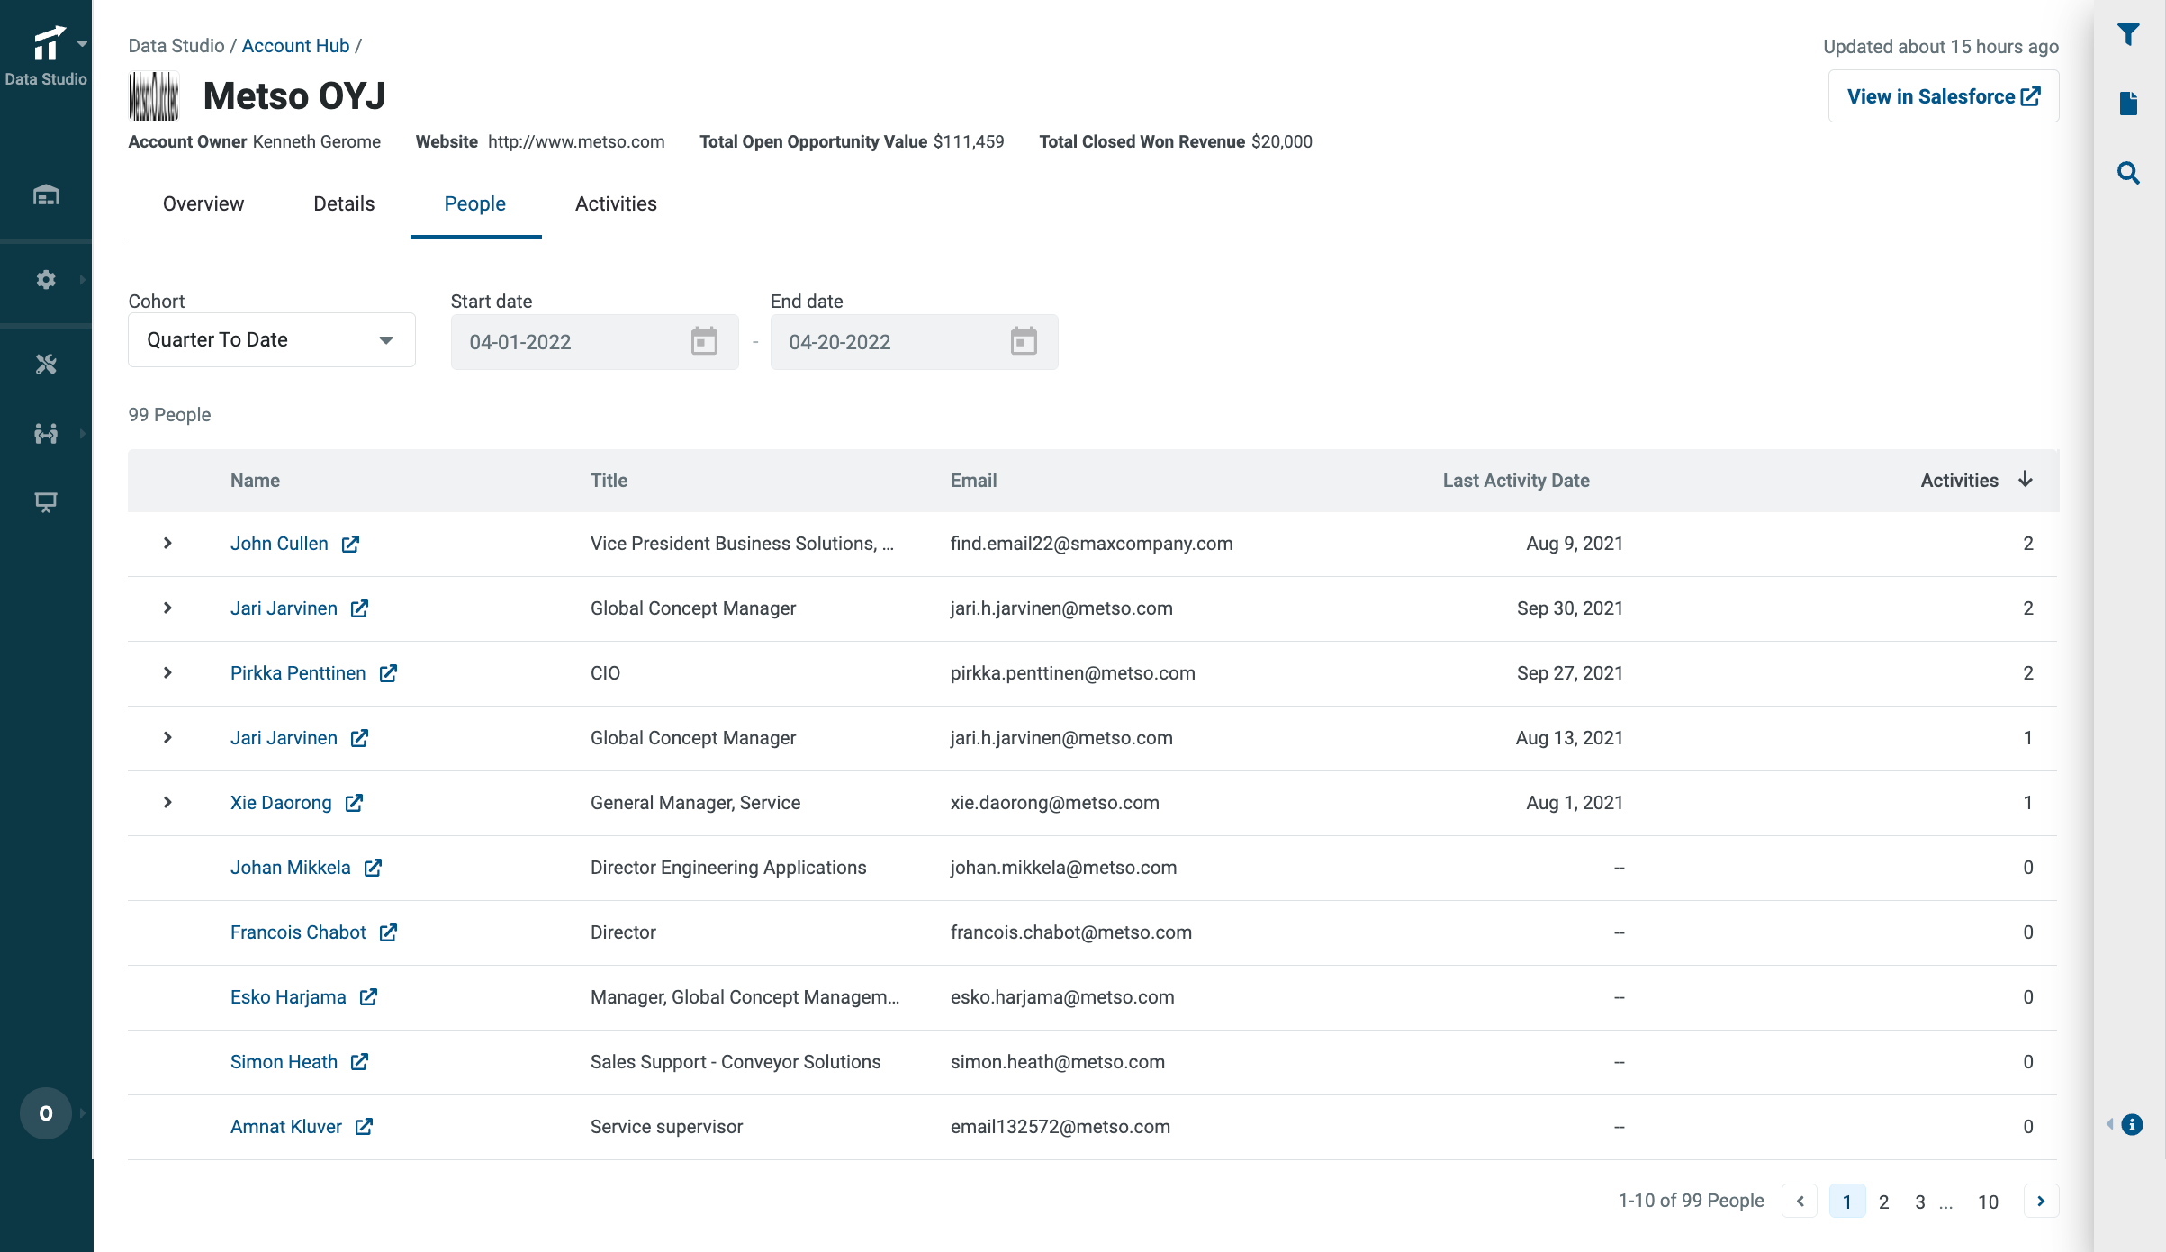The width and height of the screenshot is (2166, 1252).
Task: Switch to the Activities tab
Action: pyautogui.click(x=616, y=203)
